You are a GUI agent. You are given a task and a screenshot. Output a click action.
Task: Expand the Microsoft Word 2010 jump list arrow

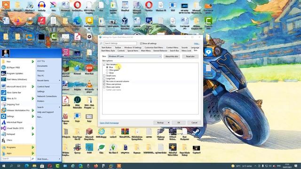click(x=33, y=86)
